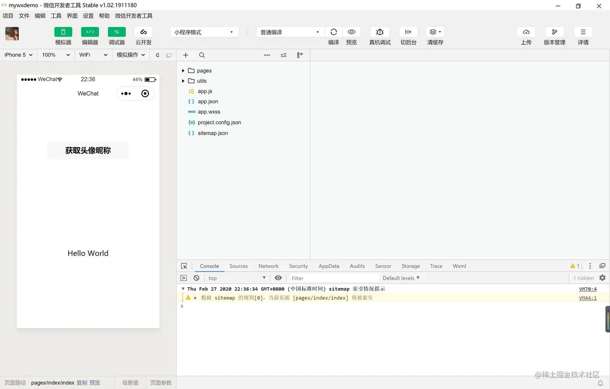This screenshot has width=610, height=389.
Task: Open the 详情 details panel
Action: (x=583, y=32)
